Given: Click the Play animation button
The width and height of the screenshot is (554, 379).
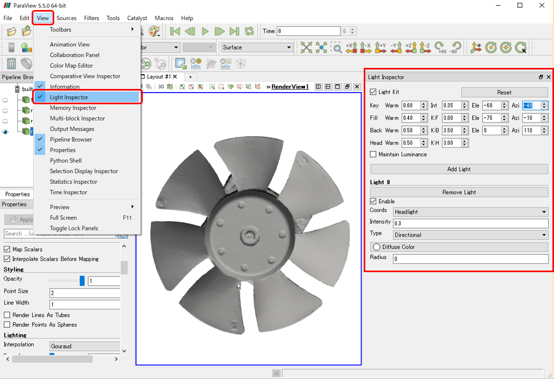Looking at the screenshot, I should click(x=205, y=32).
